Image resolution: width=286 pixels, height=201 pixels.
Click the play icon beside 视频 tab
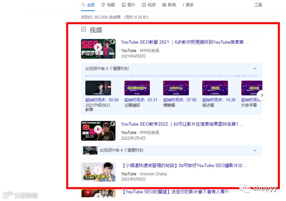point(144,5)
